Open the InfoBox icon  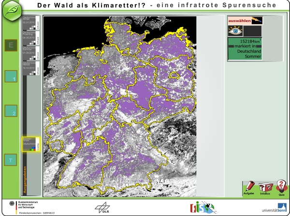click(265, 188)
